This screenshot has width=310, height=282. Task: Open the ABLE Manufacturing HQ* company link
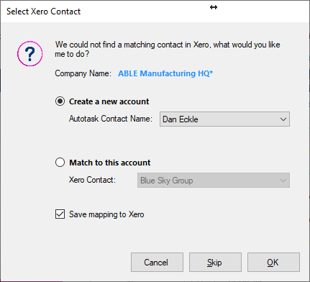(x=165, y=73)
